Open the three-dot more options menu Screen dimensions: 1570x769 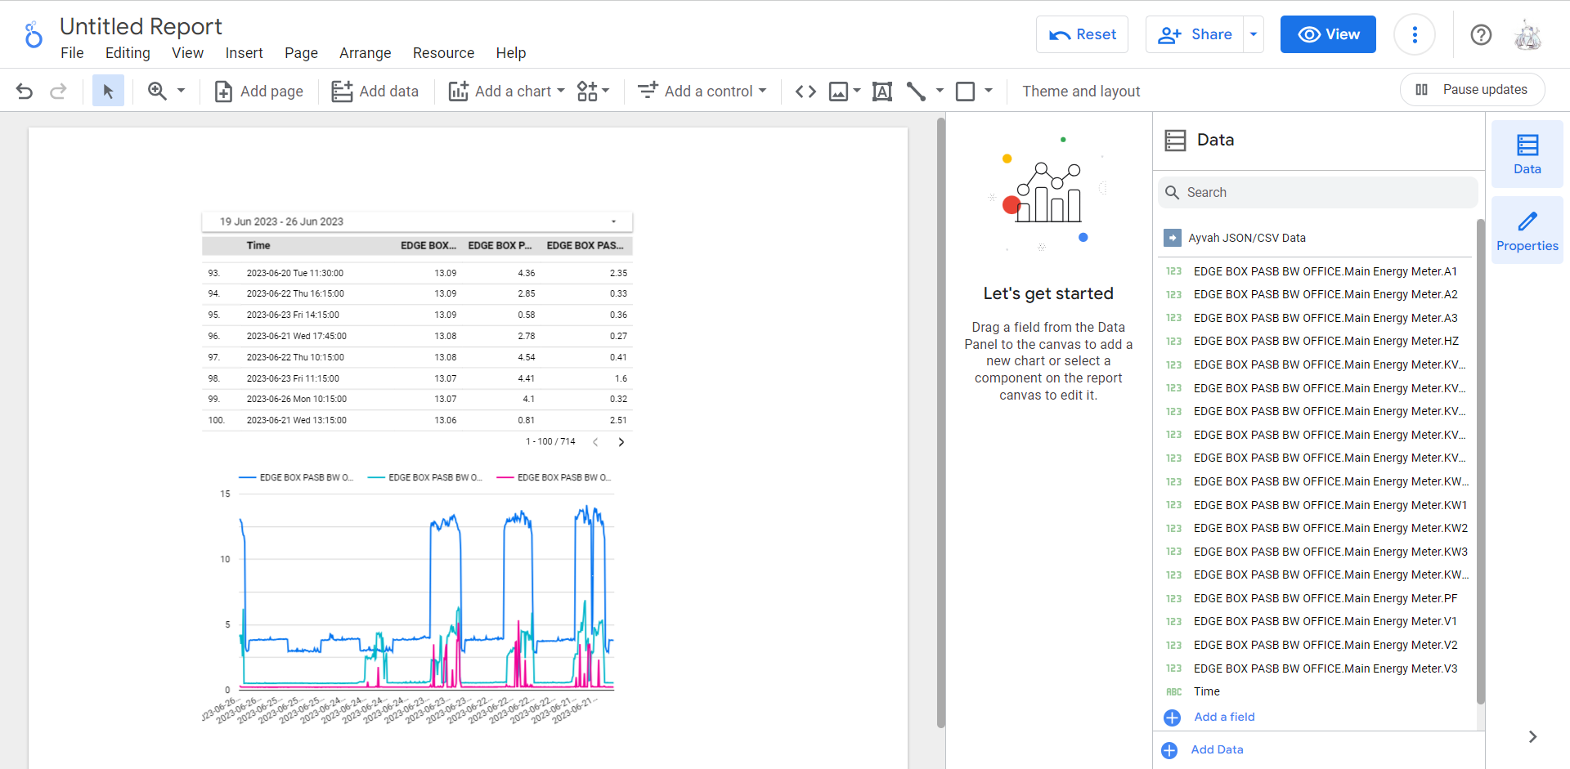1415,34
